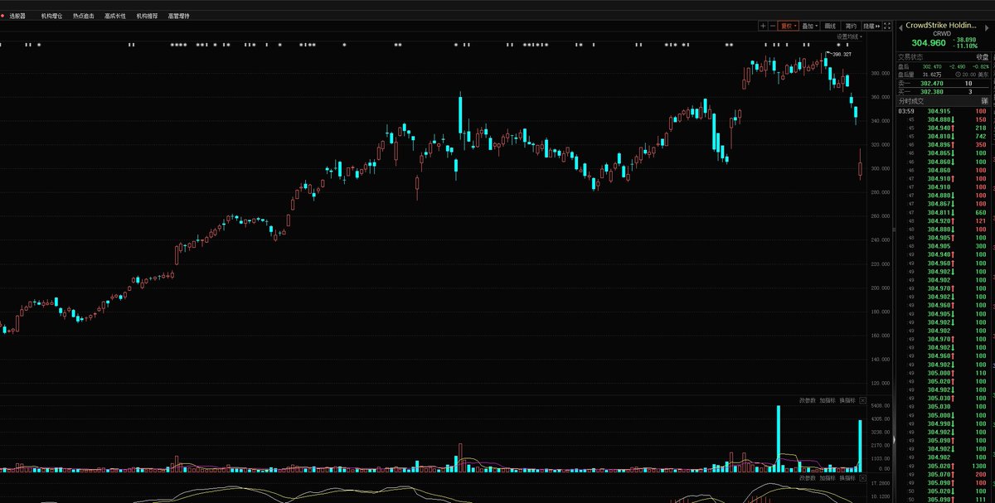
Task: Click the CRWD ticker symbol
Action: click(942, 34)
